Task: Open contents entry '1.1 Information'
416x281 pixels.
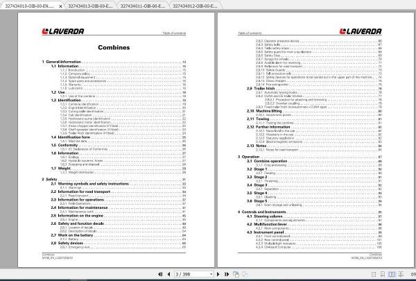Action: click(119, 66)
